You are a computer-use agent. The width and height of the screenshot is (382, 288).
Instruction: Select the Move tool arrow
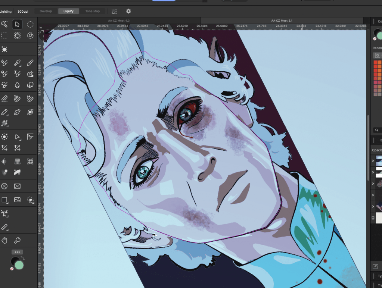pos(17,24)
